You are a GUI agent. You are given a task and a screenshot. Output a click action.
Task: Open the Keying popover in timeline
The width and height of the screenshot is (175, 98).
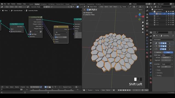click(x=98, y=90)
